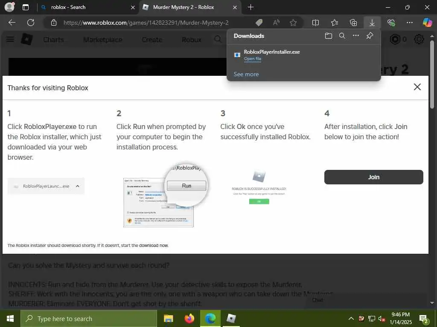This screenshot has width=437, height=327.
Task: Open split screen icon in toolbar
Action: pos(315,23)
